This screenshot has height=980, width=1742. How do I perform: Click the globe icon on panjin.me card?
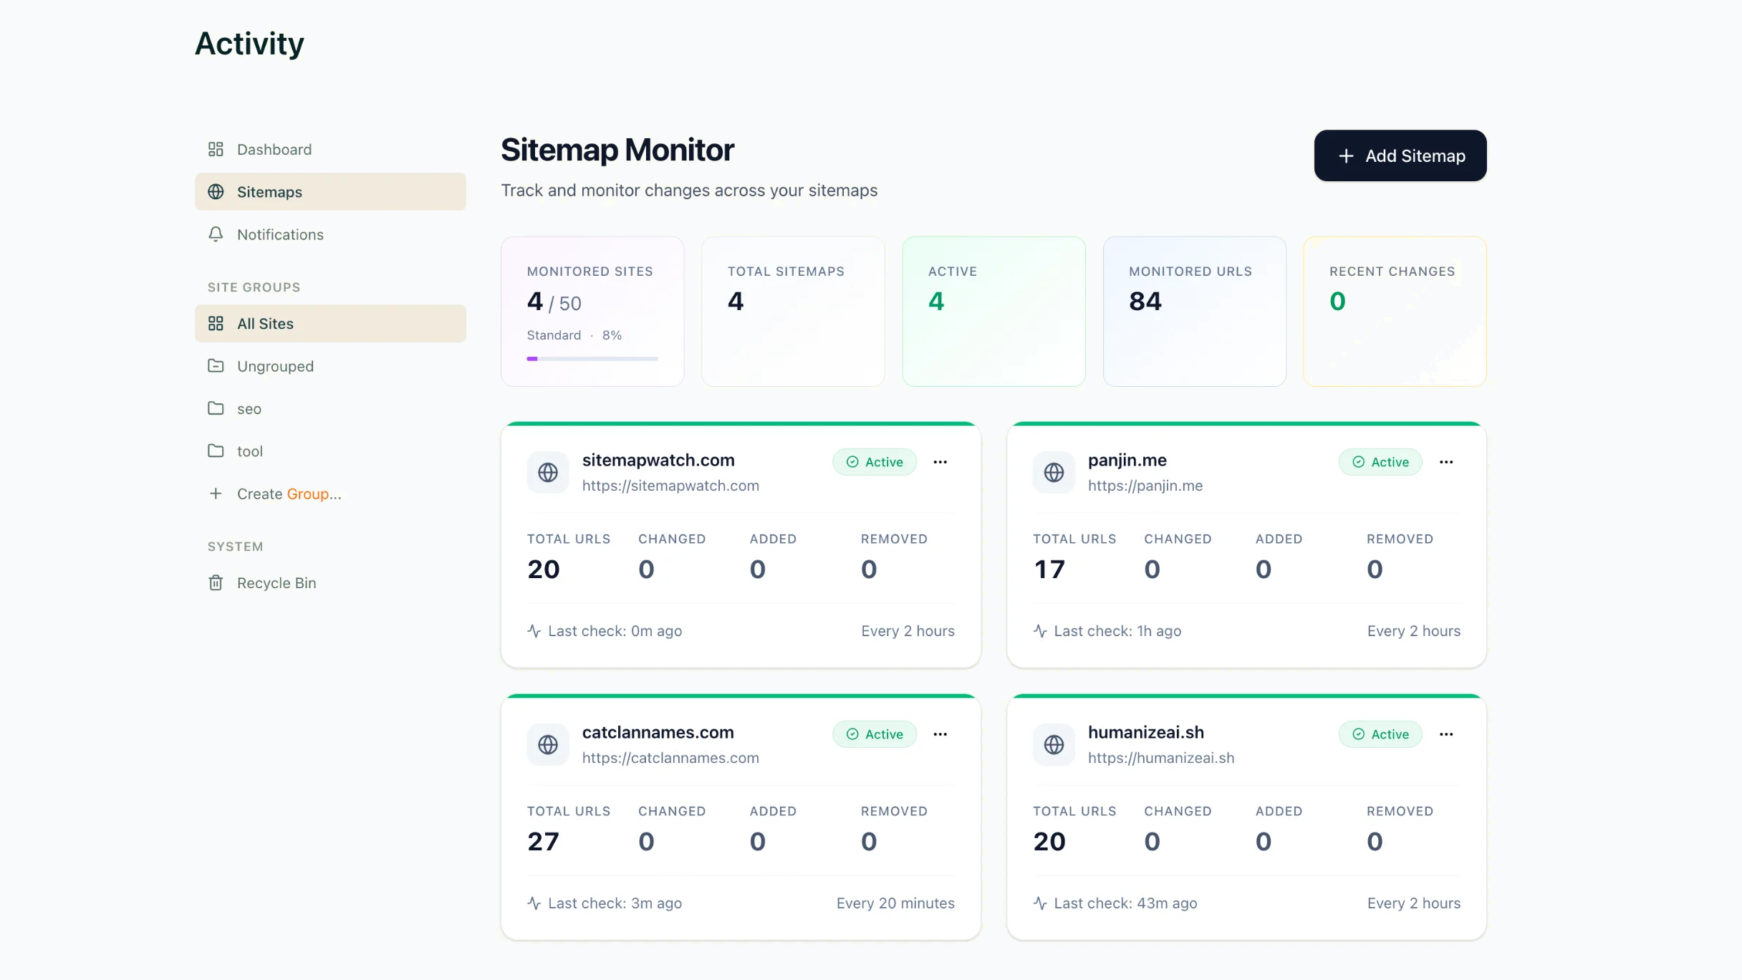(x=1054, y=472)
